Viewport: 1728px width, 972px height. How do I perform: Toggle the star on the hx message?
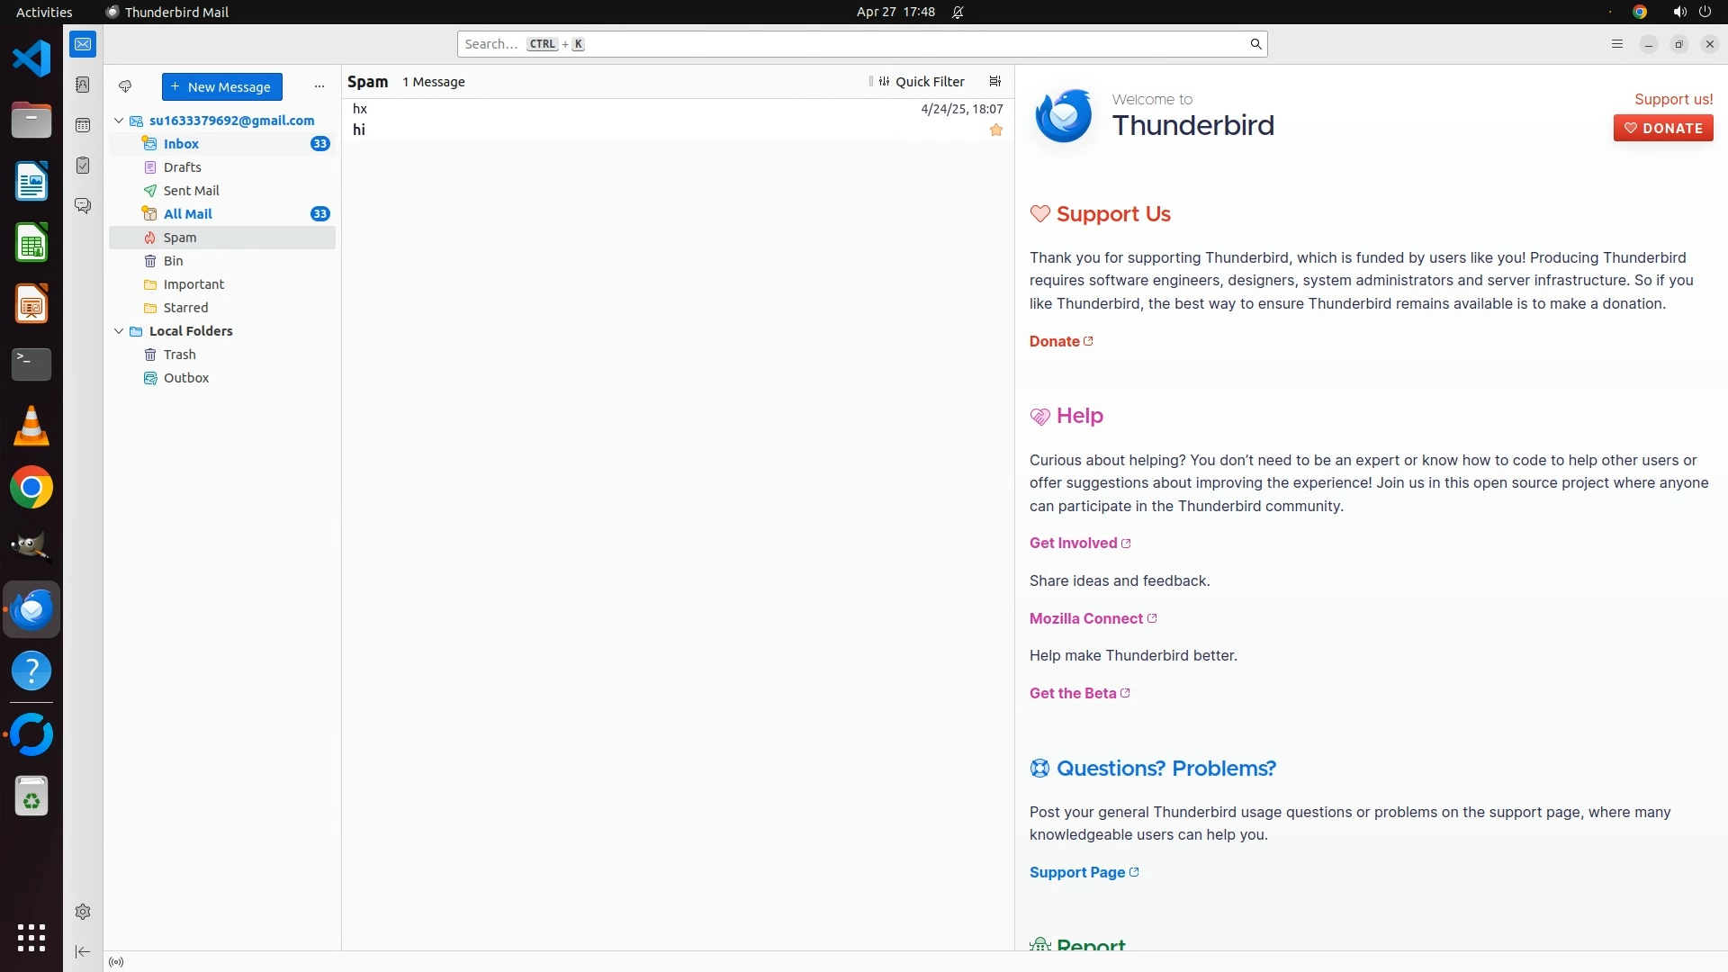996,130
